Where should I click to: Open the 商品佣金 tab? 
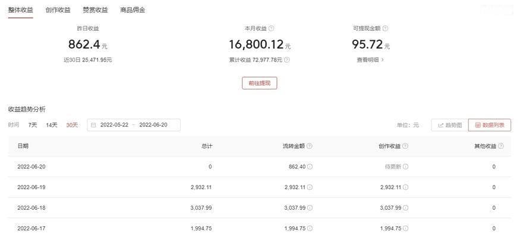(x=133, y=10)
